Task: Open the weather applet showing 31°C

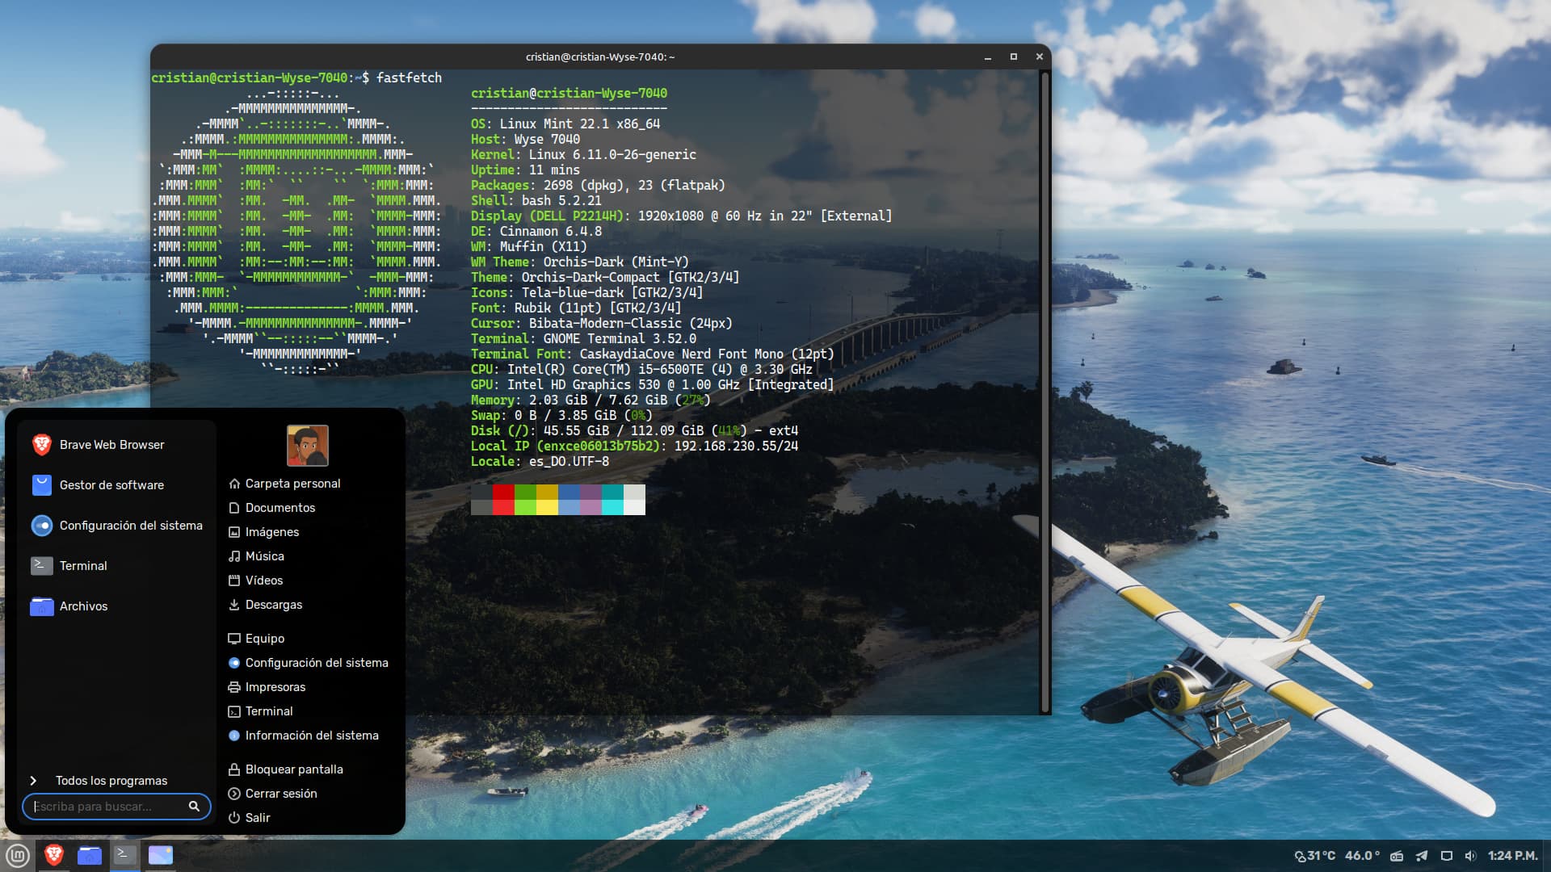Action: [x=1314, y=856]
